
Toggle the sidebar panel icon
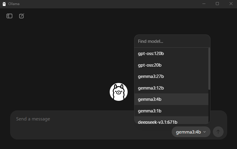click(x=10, y=16)
